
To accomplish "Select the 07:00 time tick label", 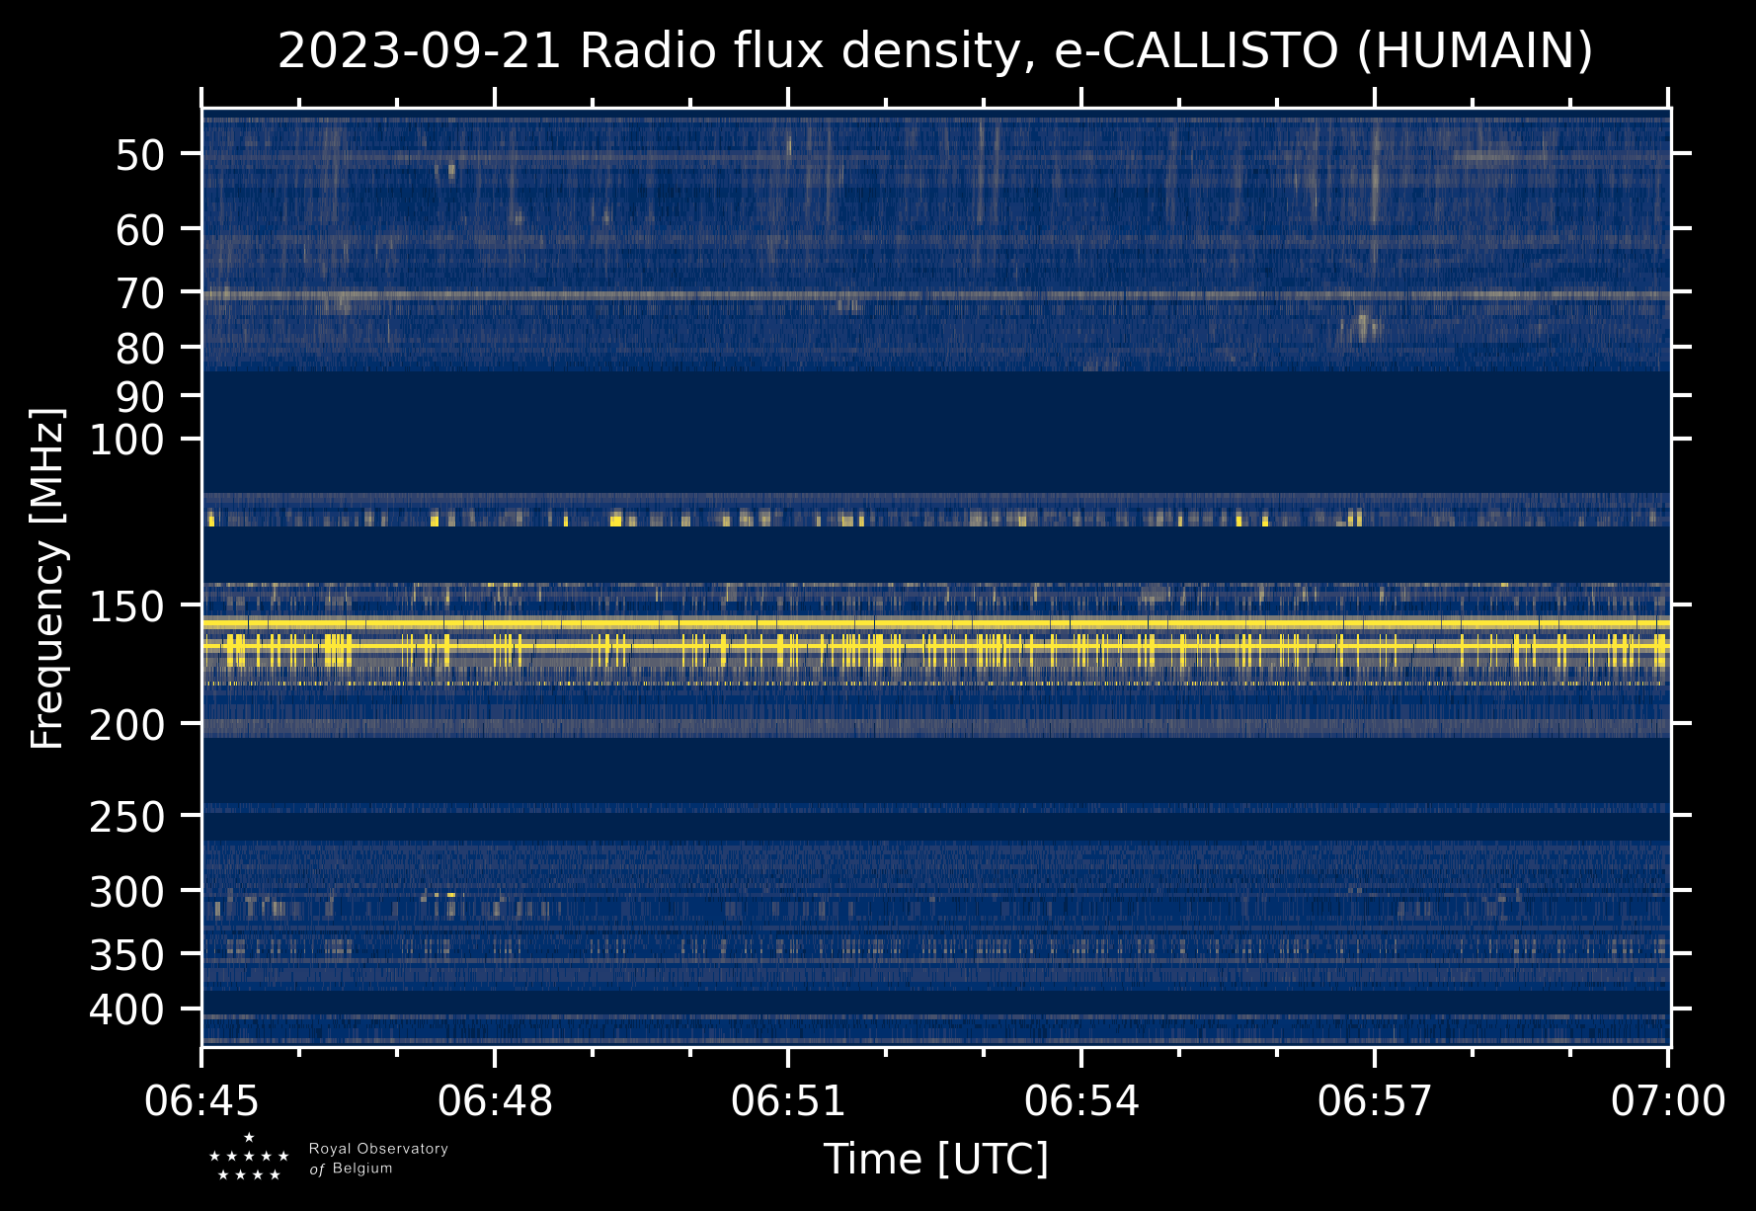I will 1667,1100.
